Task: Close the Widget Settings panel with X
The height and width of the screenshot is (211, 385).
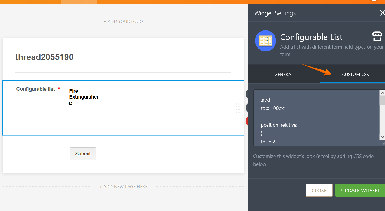Action: click(382, 13)
